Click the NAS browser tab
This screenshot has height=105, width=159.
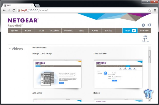click(x=18, y=5)
